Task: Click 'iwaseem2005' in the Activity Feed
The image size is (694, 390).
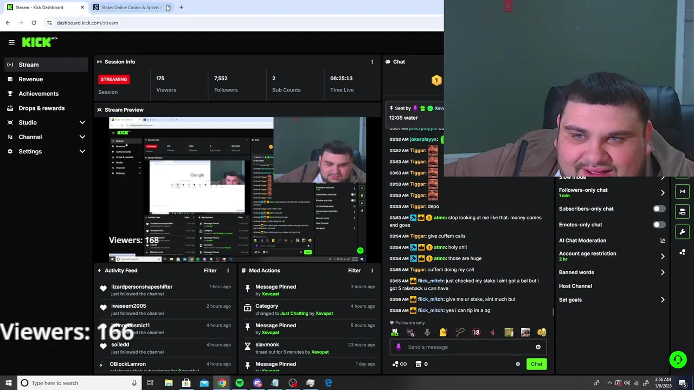Action: [x=128, y=306]
